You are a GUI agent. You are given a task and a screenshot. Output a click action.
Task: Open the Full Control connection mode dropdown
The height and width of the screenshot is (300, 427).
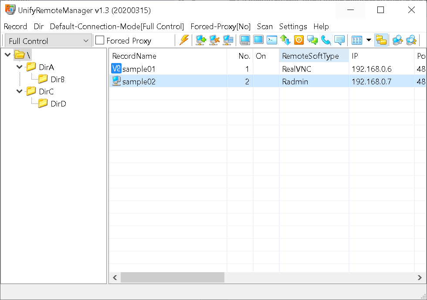click(48, 41)
